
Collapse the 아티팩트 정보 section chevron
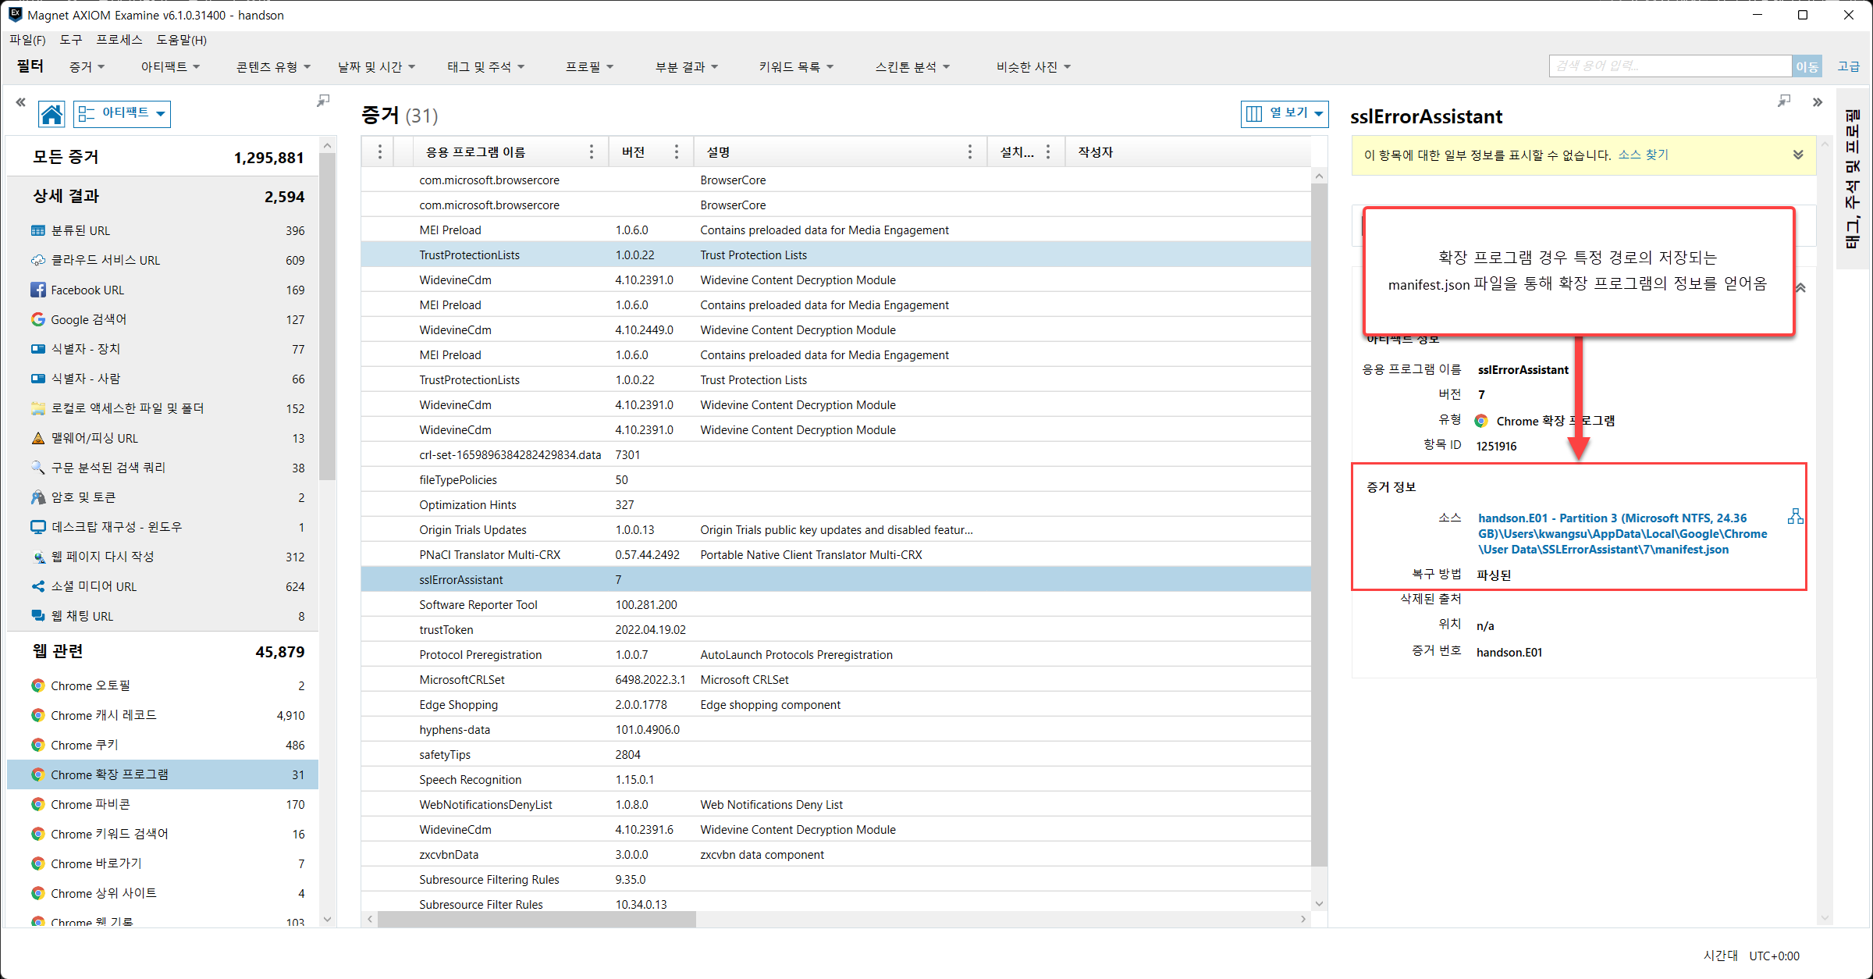(1801, 288)
